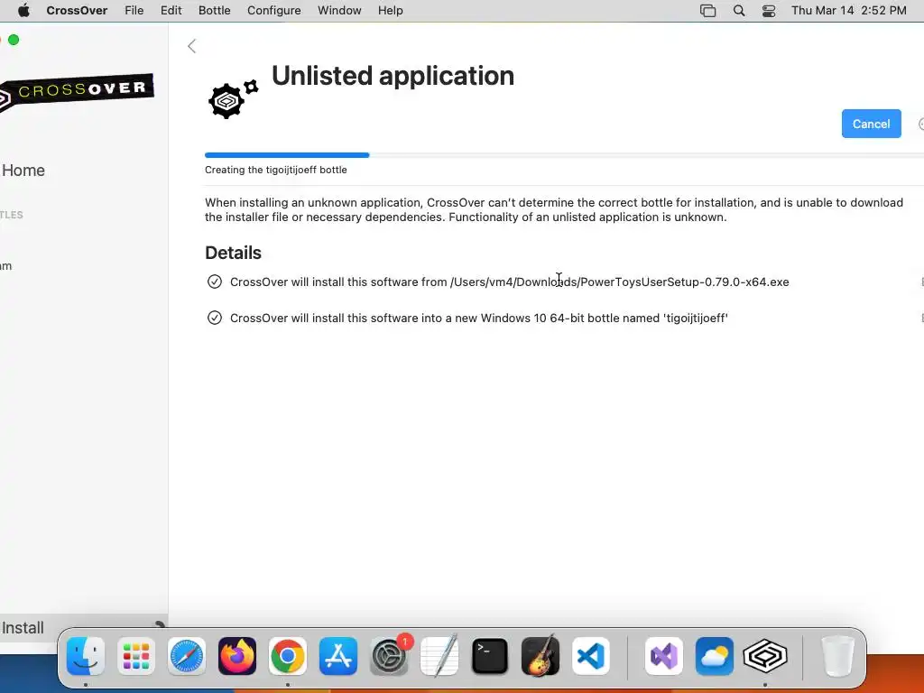This screenshot has width=924, height=693.
Task: Click the Details heading
Action: [233, 253]
